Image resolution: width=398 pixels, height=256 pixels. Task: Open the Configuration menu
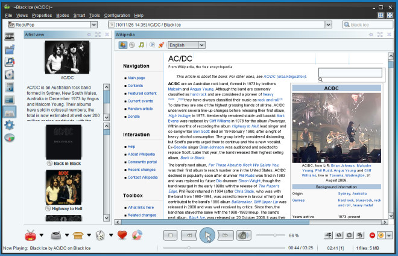tap(117, 15)
